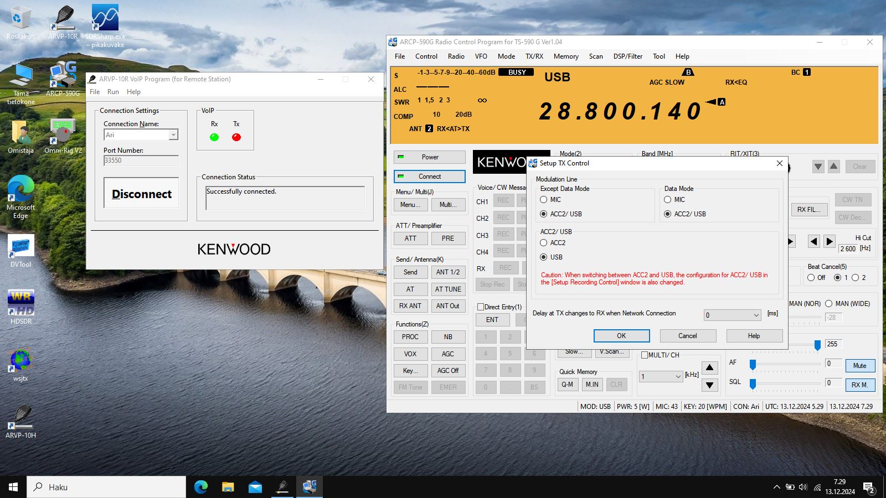Open the HDSDR desktop shortcut
Screen dimensions: 886x498
pyautogui.click(x=20, y=308)
